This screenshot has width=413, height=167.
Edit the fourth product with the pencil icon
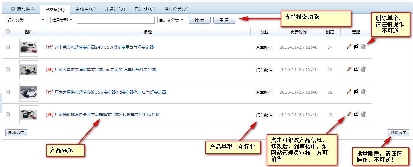349,114
